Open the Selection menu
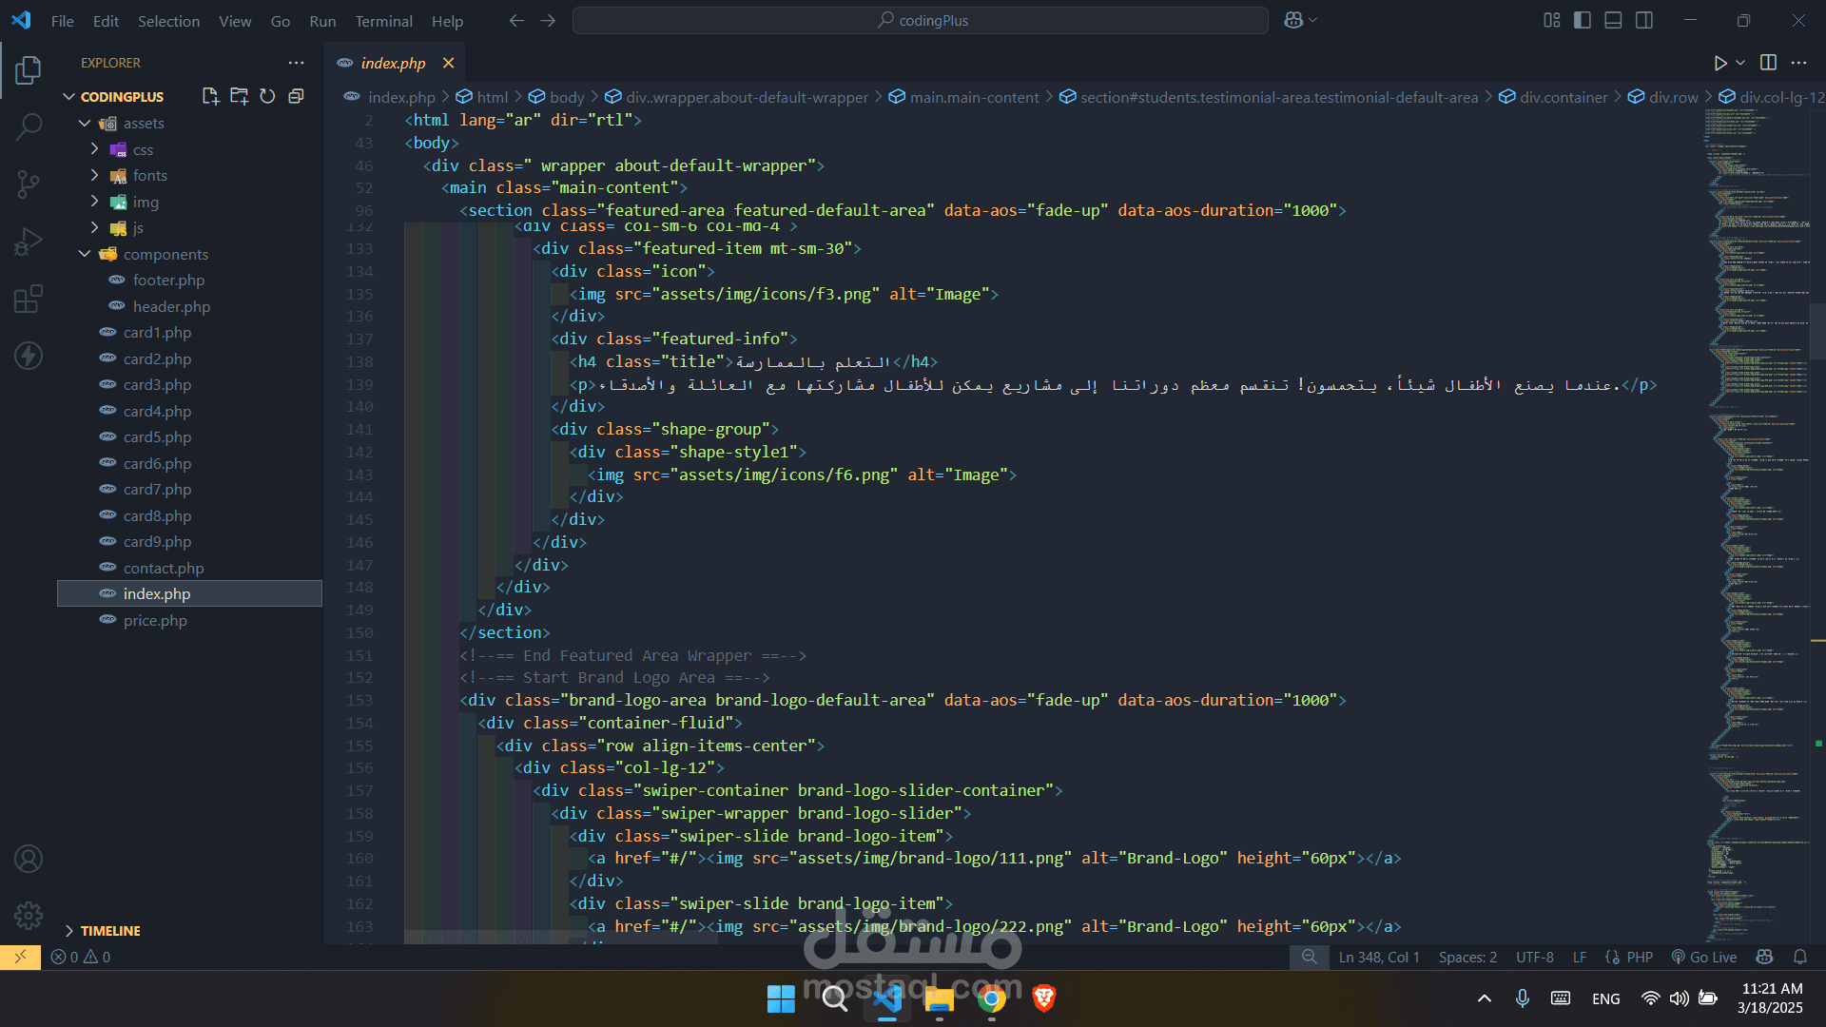1826x1027 pixels. (x=168, y=21)
